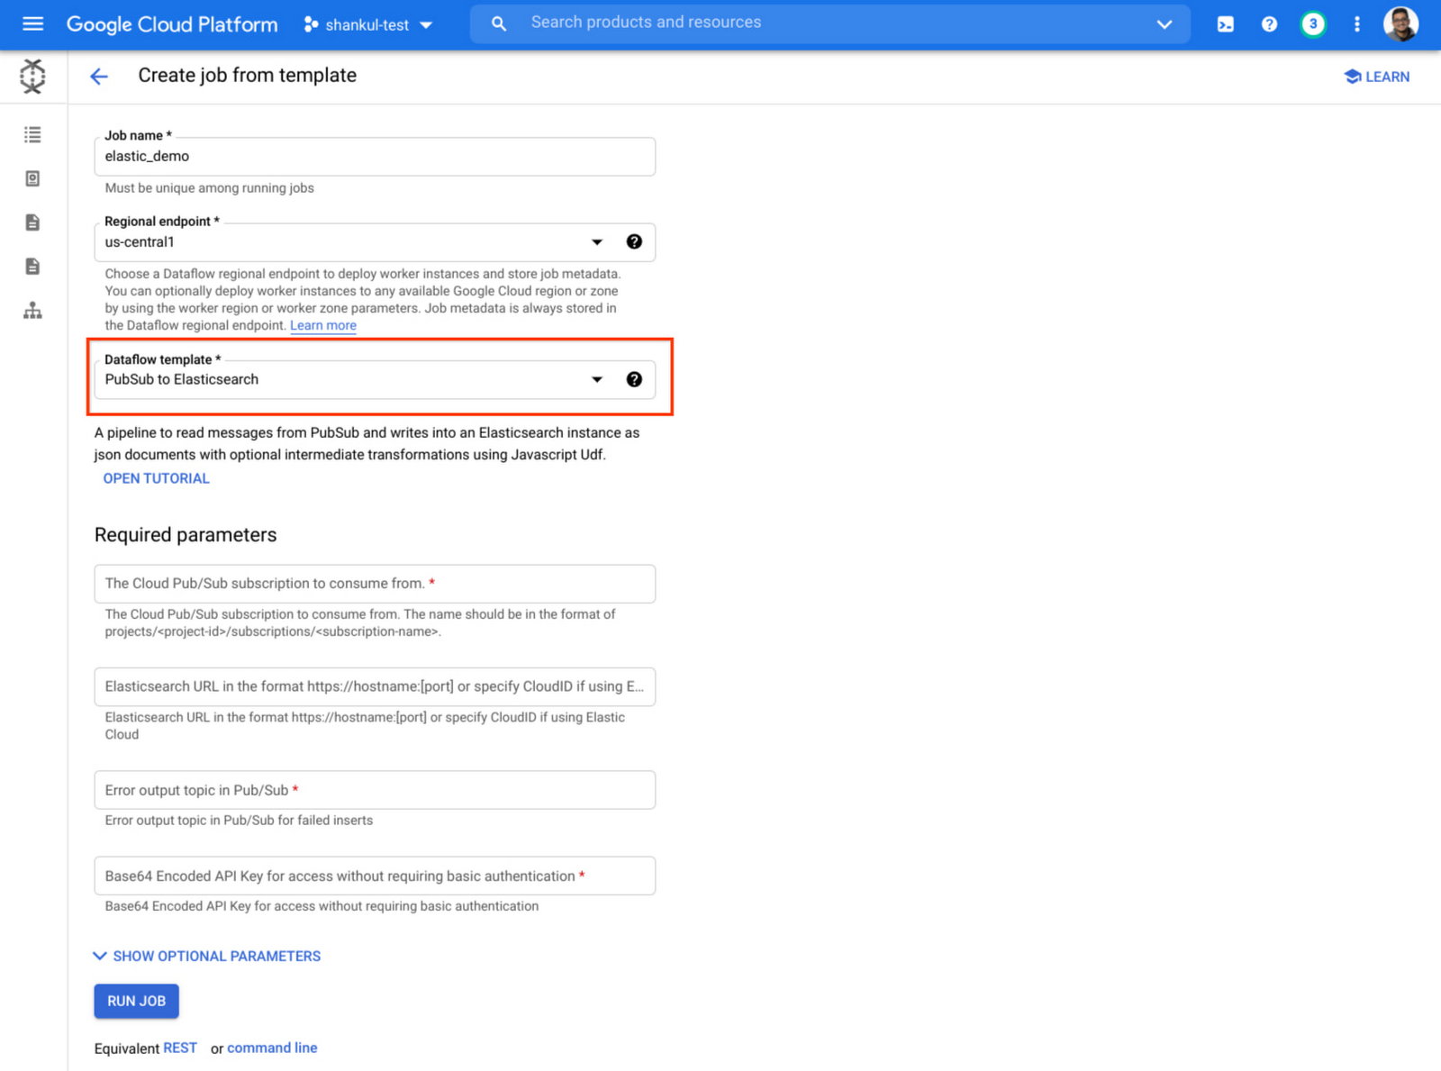1441x1071 pixels.
Task: Click the Required parameters heading
Action: (x=186, y=535)
